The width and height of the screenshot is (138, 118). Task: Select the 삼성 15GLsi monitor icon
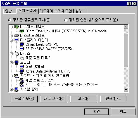click(22, 67)
